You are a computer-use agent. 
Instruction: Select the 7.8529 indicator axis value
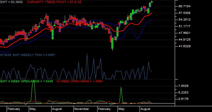click(x=184, y=86)
